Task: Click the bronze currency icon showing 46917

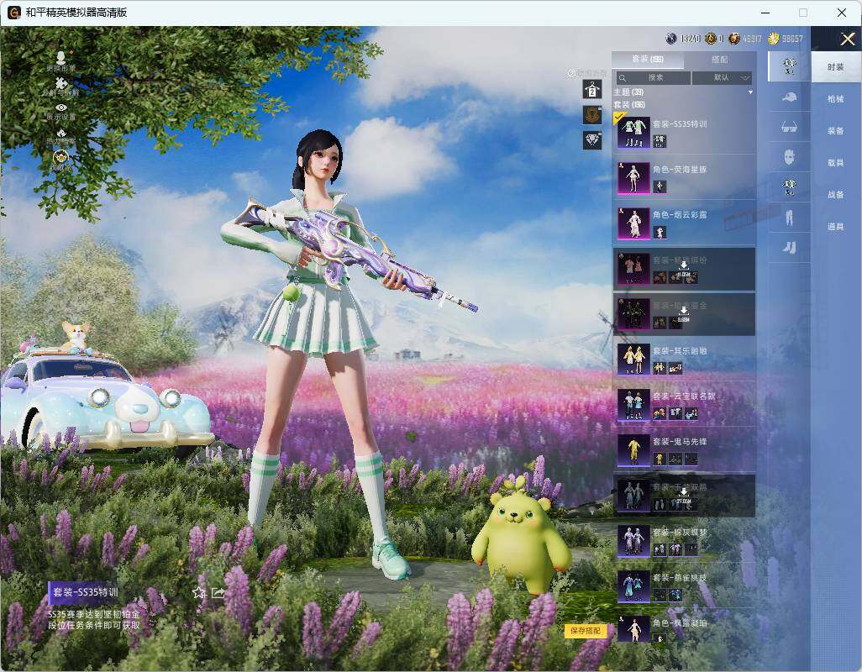Action: click(x=734, y=39)
